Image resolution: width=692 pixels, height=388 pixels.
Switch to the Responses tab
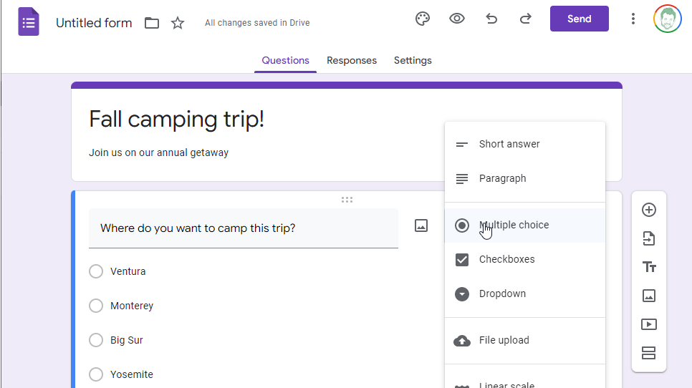351,60
